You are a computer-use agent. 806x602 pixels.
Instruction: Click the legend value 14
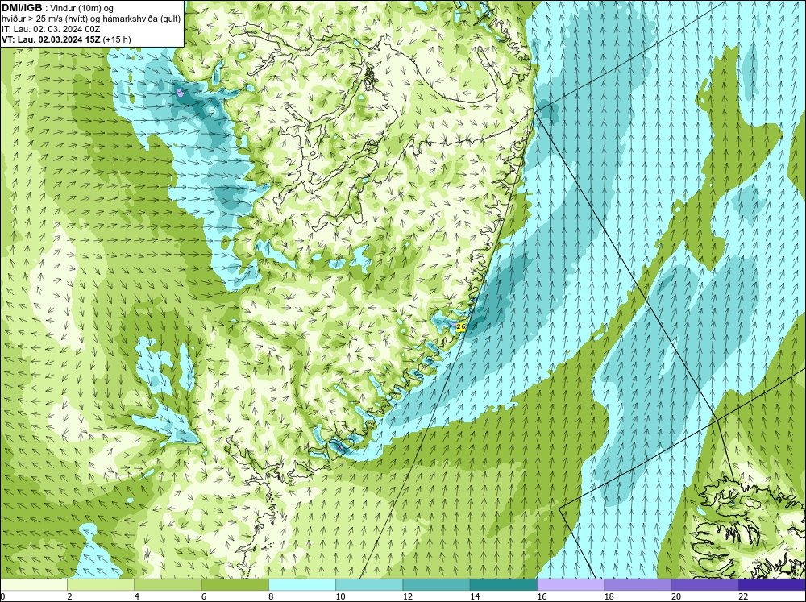tap(475, 596)
